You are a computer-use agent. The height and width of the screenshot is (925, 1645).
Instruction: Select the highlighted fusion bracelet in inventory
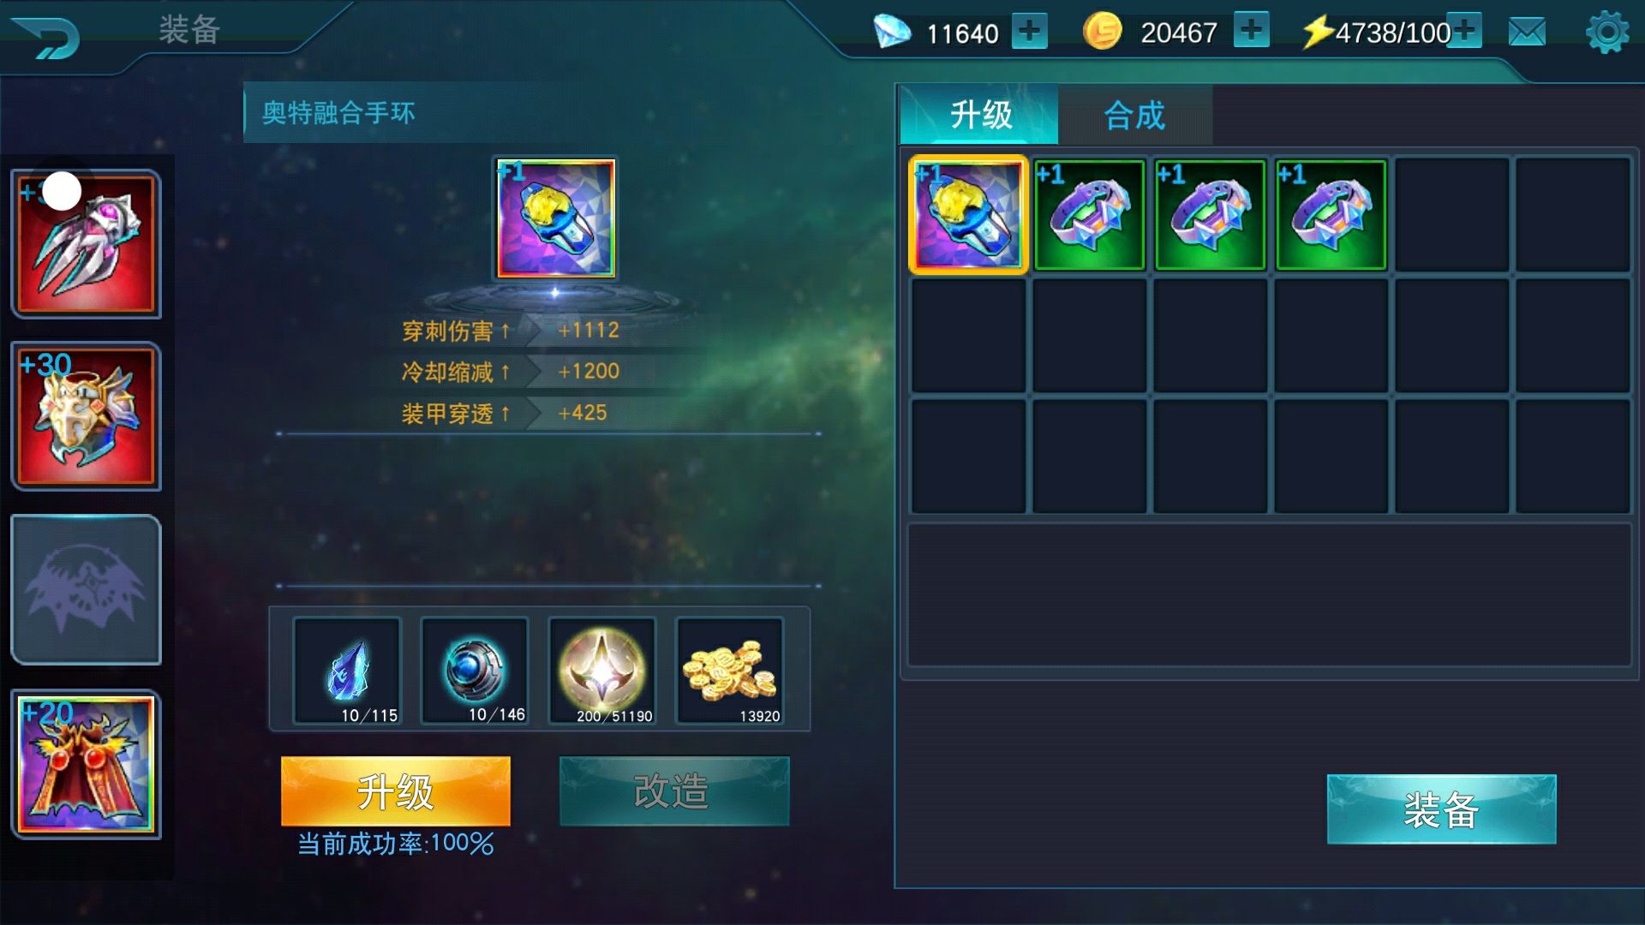click(x=968, y=215)
